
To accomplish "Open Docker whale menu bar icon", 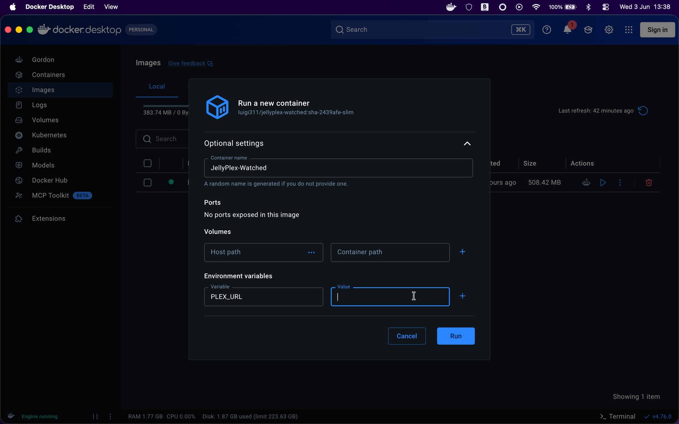I will (x=451, y=7).
